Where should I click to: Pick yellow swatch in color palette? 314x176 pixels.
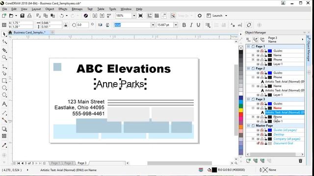[241, 110]
